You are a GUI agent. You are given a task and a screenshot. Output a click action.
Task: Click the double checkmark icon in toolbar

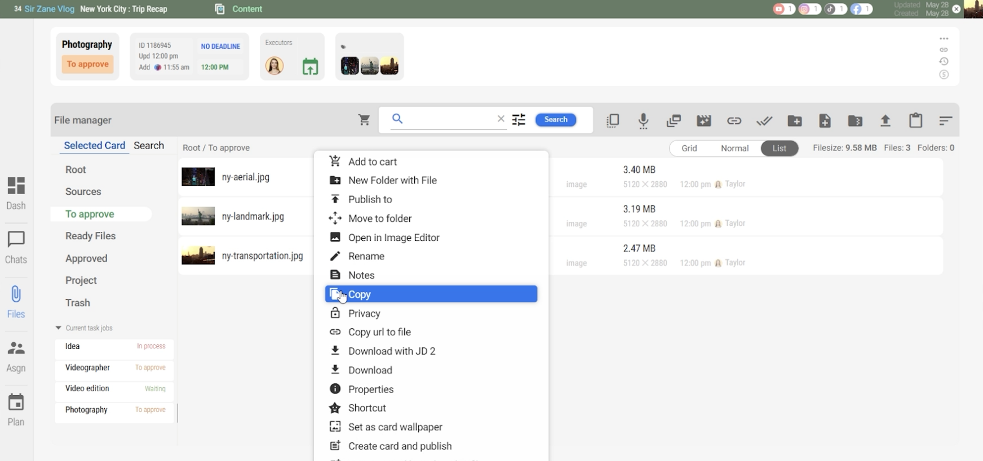click(x=764, y=120)
